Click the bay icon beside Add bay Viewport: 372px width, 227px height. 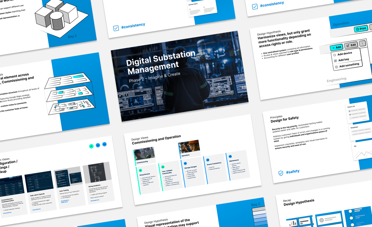[335, 61]
